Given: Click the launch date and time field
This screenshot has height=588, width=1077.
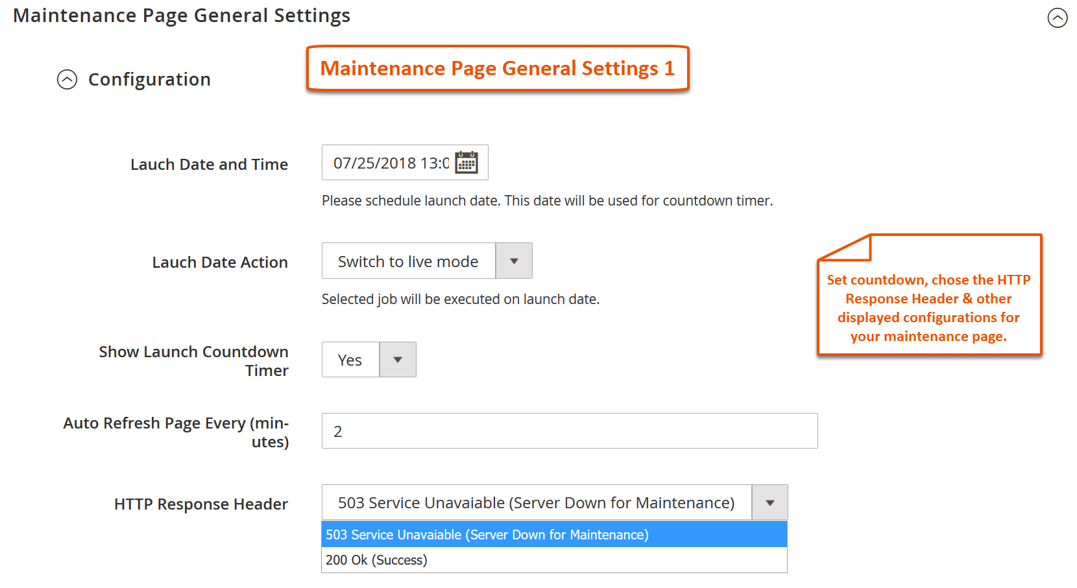Looking at the screenshot, I should pos(389,163).
